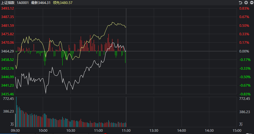This screenshot has width=254, height=134.
Task: Click the red 0.17% percentage label
Action: coord(244,43)
